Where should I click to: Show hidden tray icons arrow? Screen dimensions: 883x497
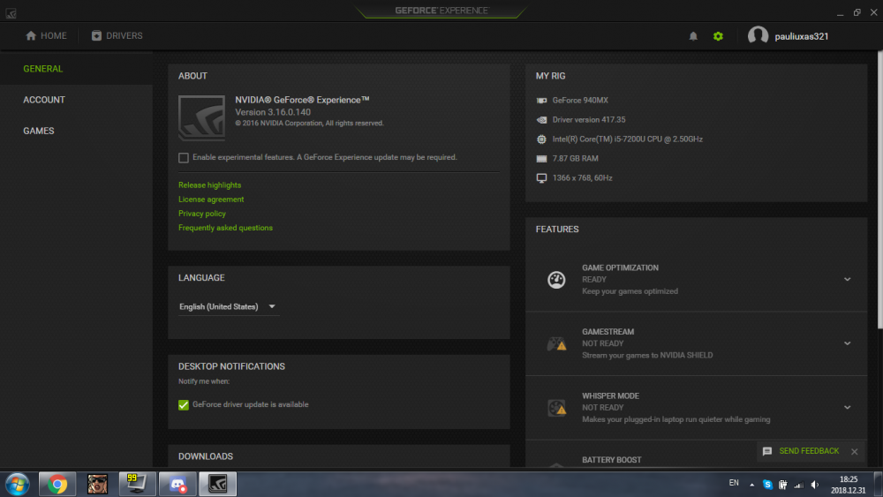click(751, 484)
